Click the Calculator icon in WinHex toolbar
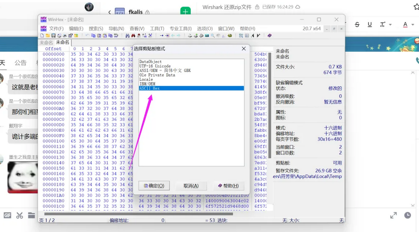Viewport: 419px width, 232px height. [x=207, y=35]
